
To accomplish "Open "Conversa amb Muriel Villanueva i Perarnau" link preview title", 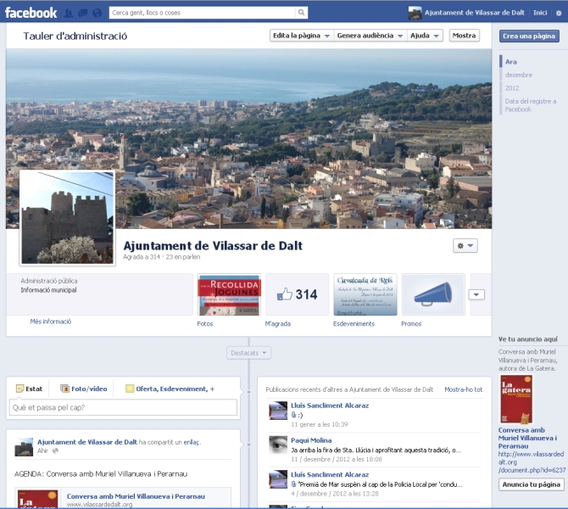I will pos(136,496).
